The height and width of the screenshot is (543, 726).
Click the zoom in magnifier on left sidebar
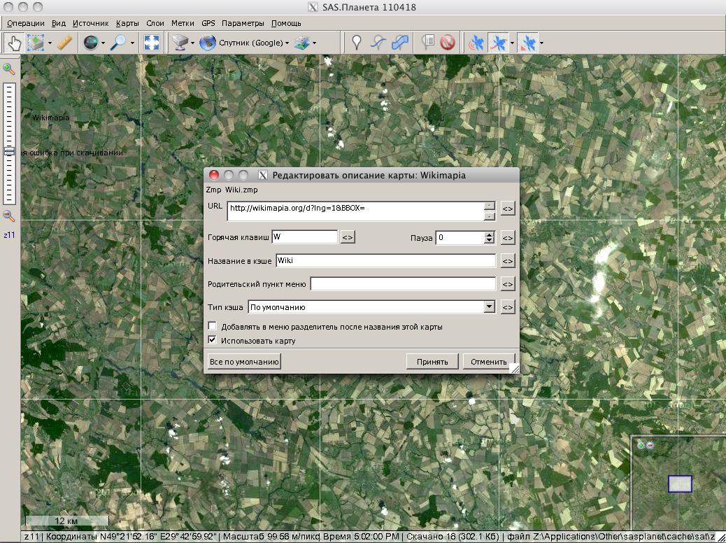(x=9, y=68)
